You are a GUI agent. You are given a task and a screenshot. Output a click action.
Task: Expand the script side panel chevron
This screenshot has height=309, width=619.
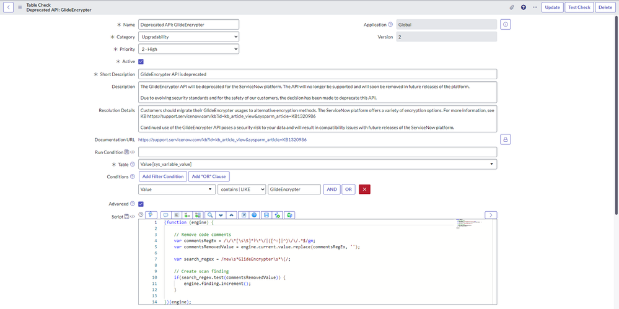[491, 215]
